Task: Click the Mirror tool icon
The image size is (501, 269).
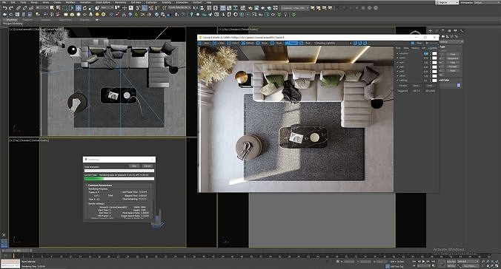Action: click(195, 7)
